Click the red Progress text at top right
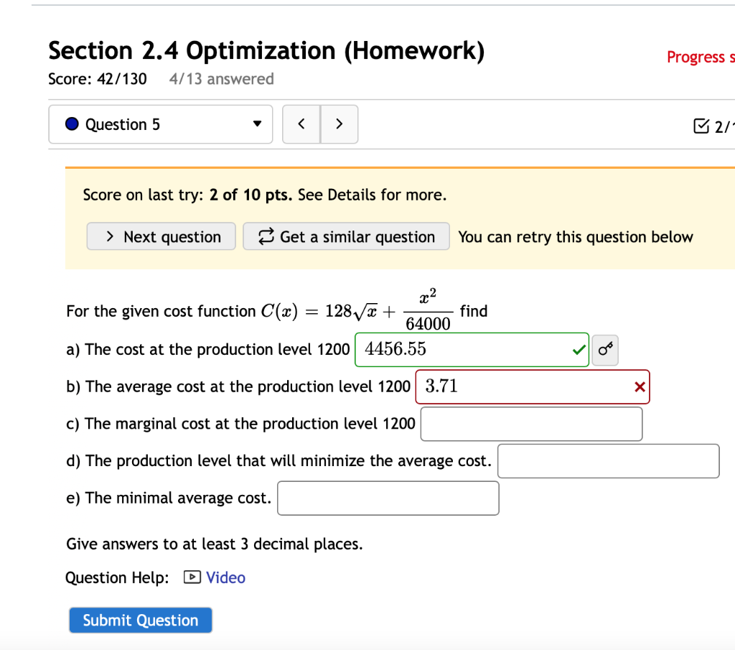The image size is (735, 650). point(701,57)
